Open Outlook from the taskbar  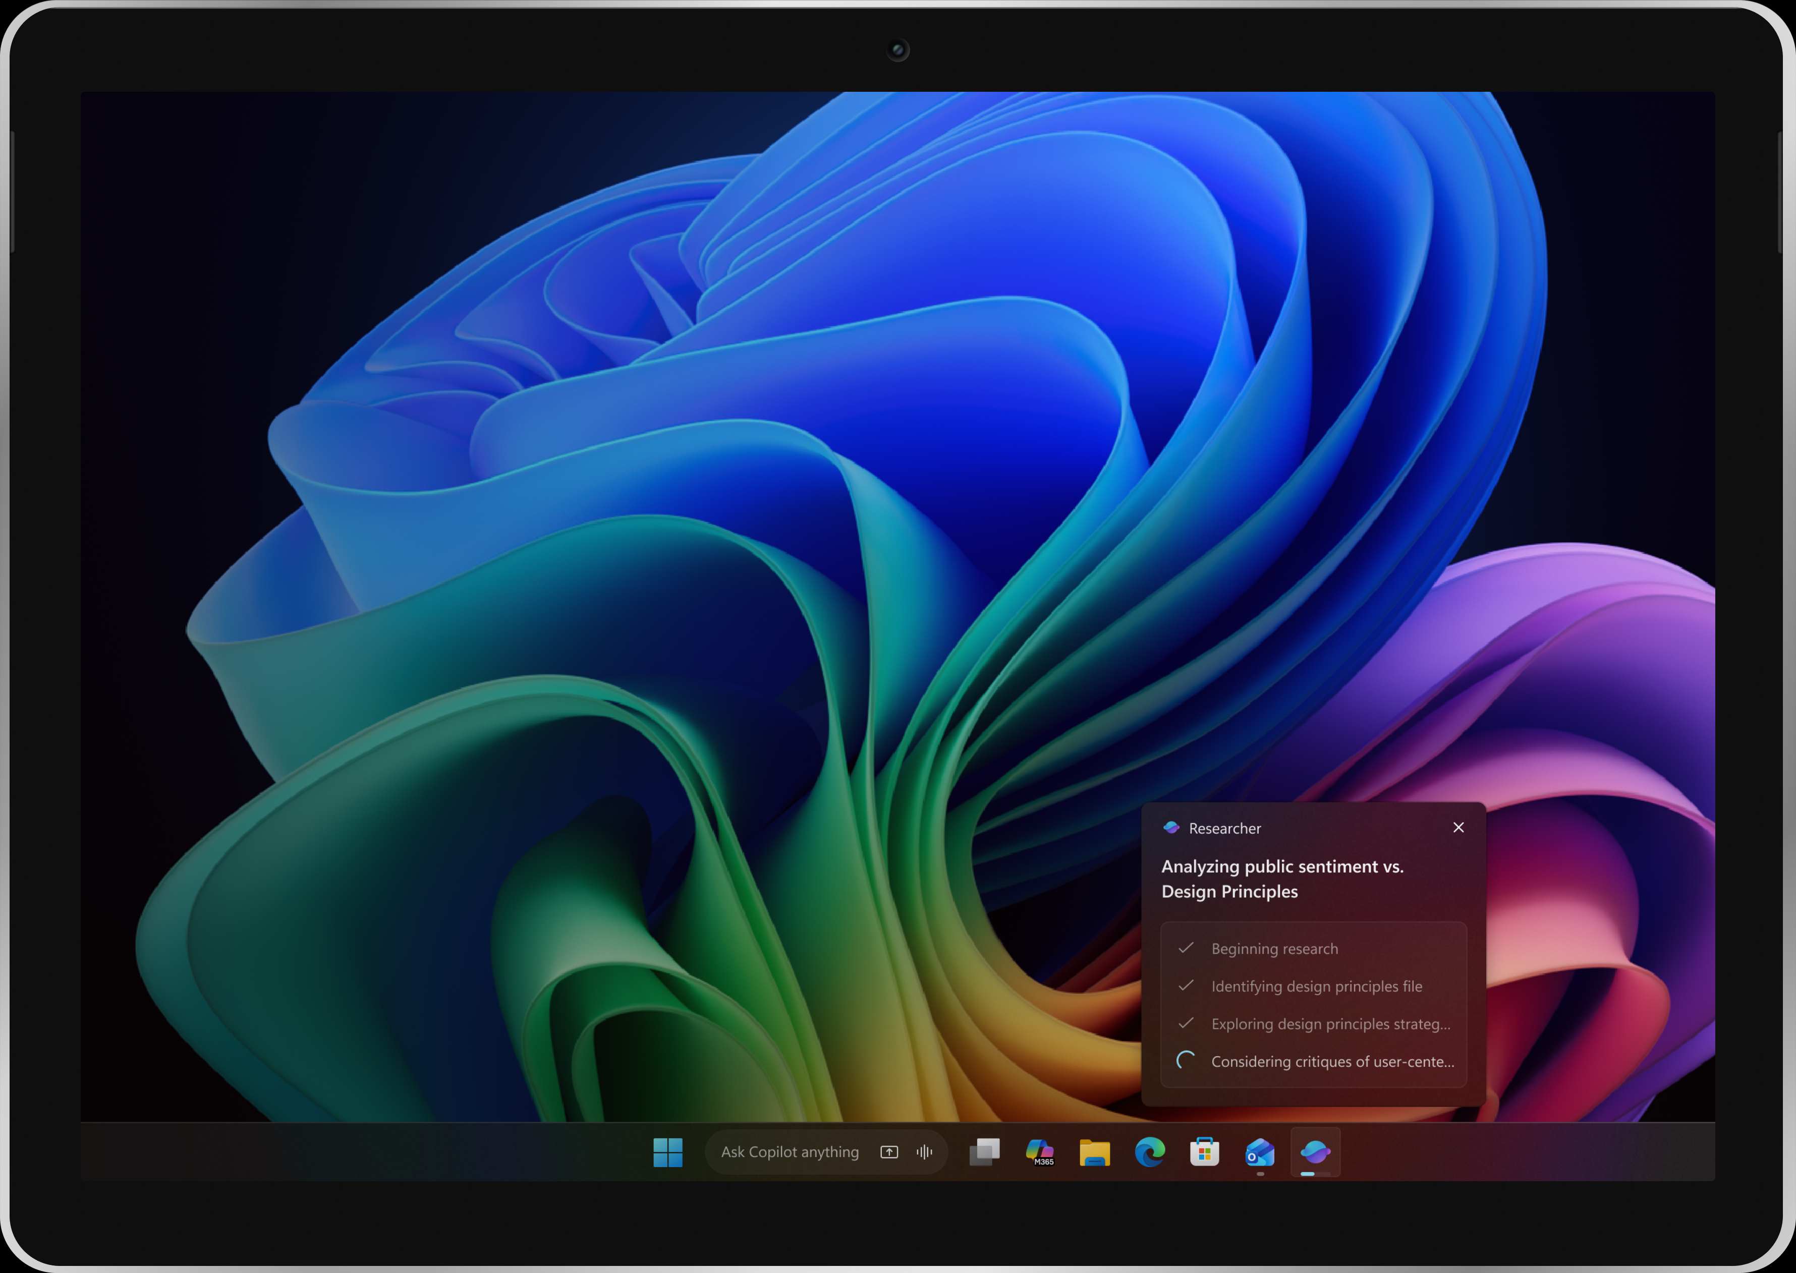tap(1259, 1151)
